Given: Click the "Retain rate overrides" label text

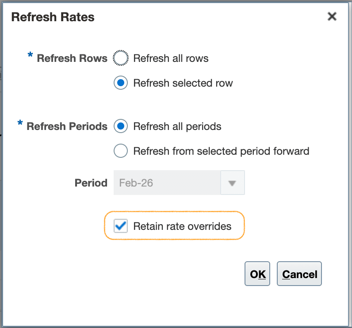Looking at the screenshot, I should click(x=182, y=226).
